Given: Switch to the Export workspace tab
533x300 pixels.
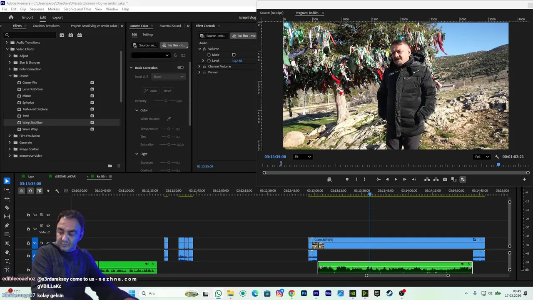Looking at the screenshot, I should coord(57,17).
